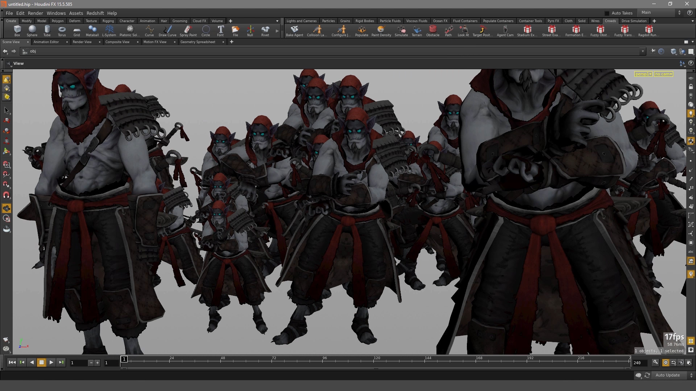The width and height of the screenshot is (696, 391).
Task: Switch to the Geometry Spreadsheet tab
Action: (x=198, y=42)
